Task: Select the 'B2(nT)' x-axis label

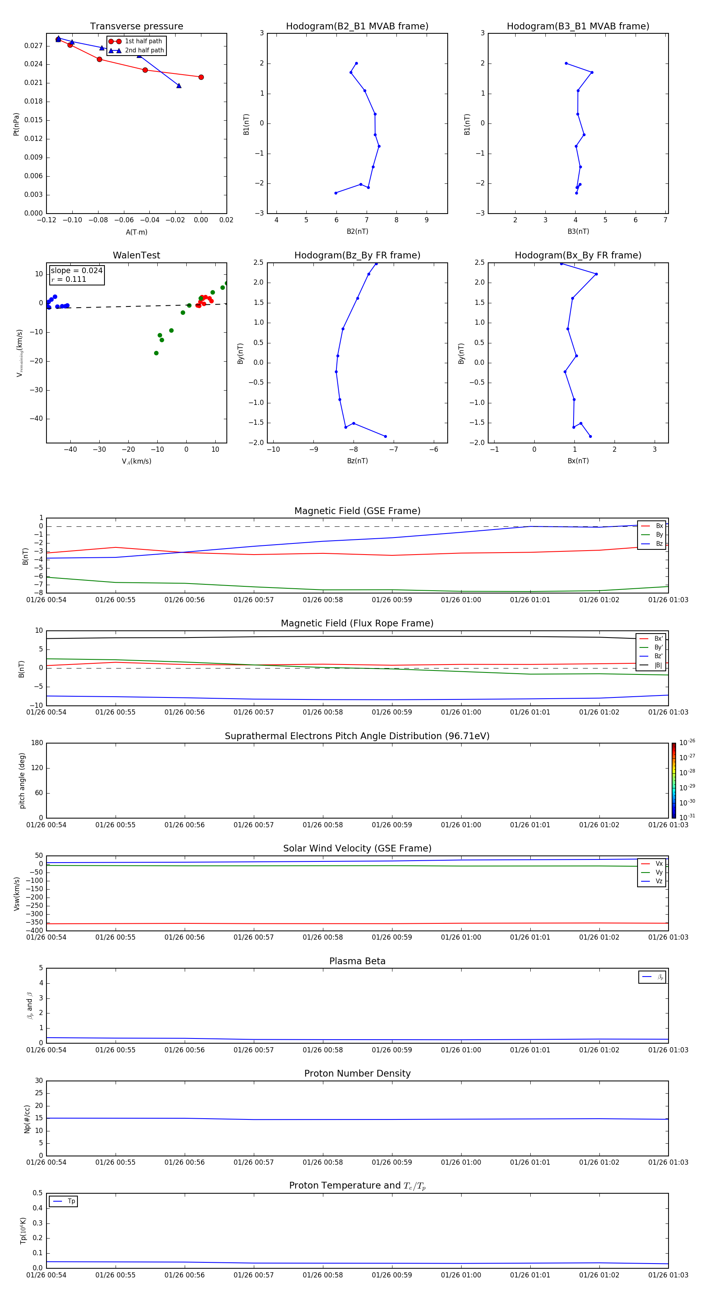Action: pos(357,232)
